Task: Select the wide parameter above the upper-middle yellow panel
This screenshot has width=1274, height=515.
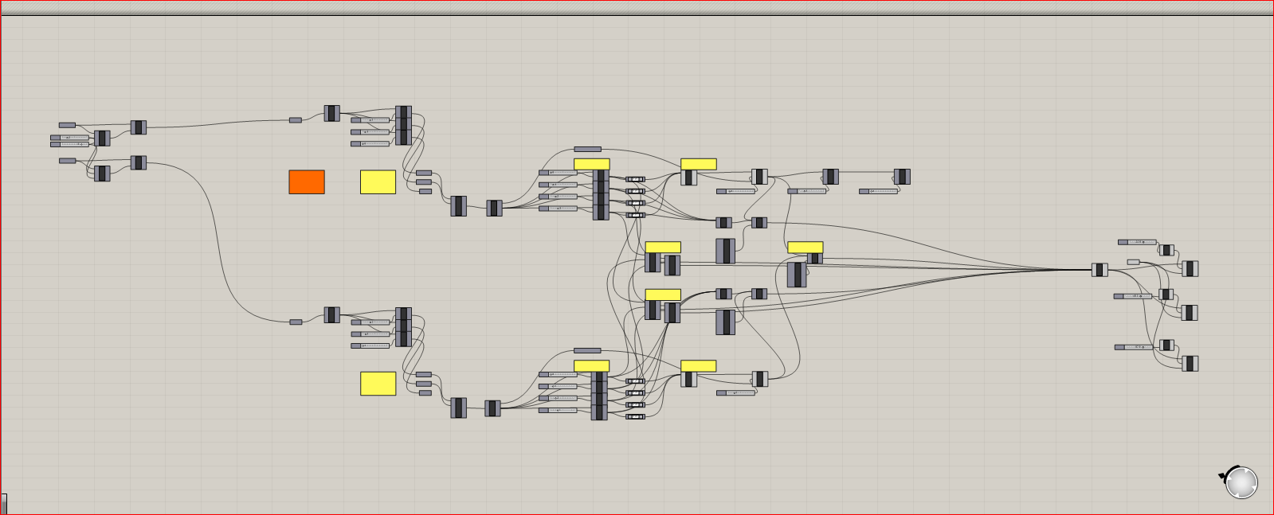Action: click(588, 149)
